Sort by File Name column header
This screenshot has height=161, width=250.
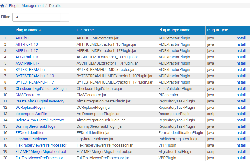tap(85, 30)
